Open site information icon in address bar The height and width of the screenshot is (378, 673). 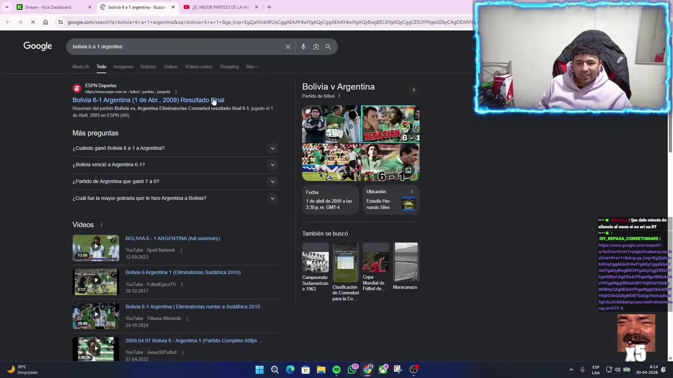click(x=60, y=22)
